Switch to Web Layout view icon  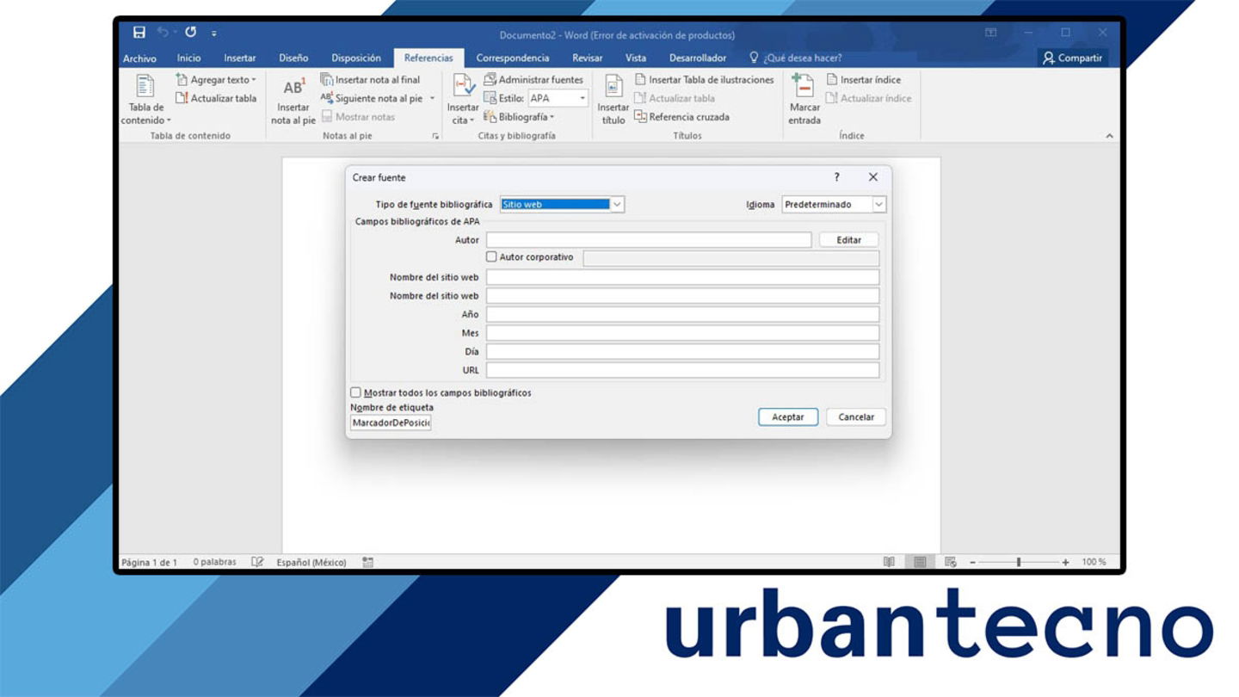pos(951,562)
